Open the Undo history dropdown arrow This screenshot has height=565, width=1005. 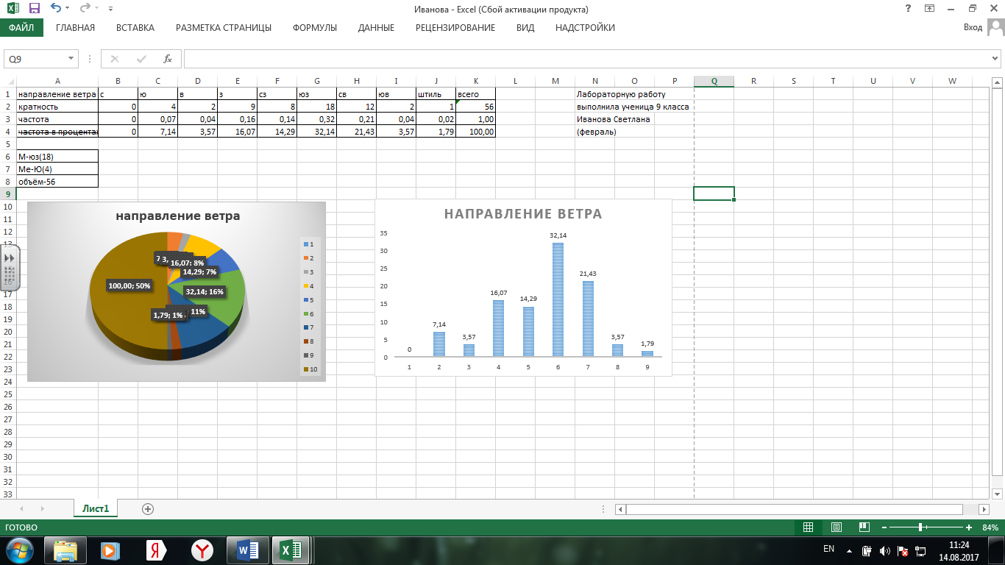[x=68, y=10]
